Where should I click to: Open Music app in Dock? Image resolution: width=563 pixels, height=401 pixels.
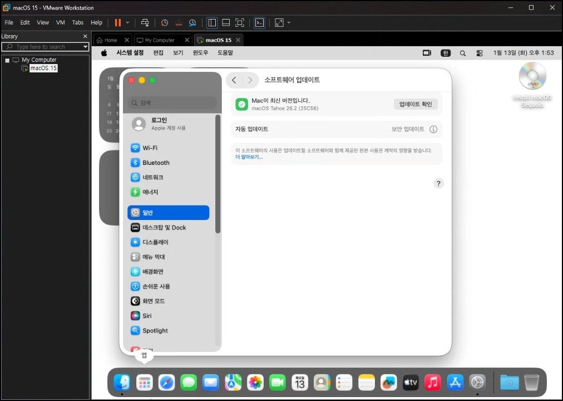coord(433,382)
